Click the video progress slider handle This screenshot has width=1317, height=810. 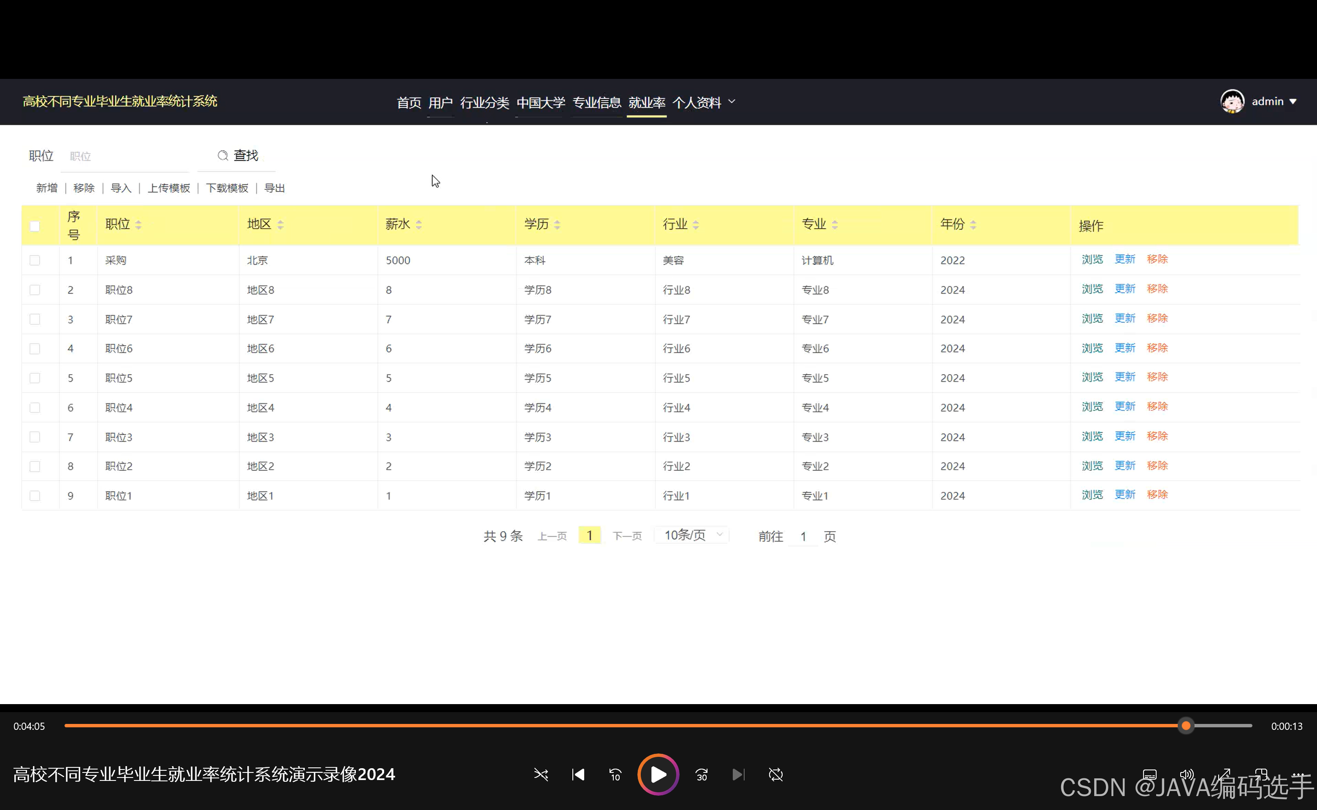1186,726
